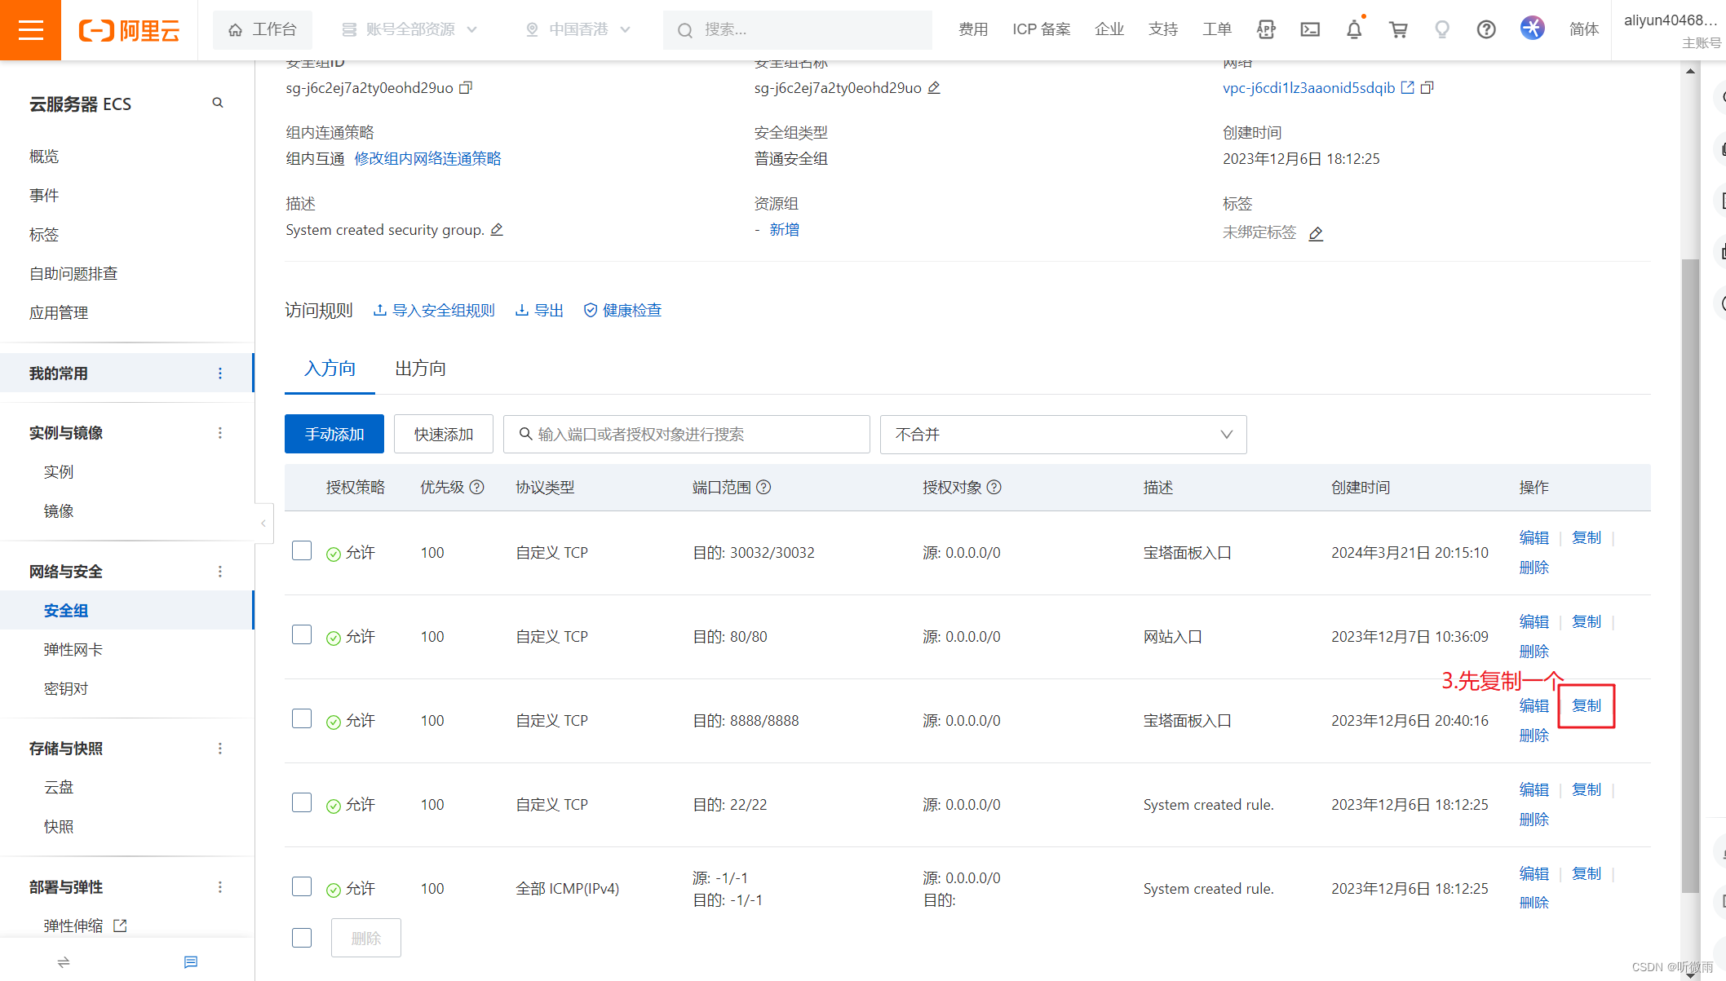Open 工作台 in top bar

point(262,29)
